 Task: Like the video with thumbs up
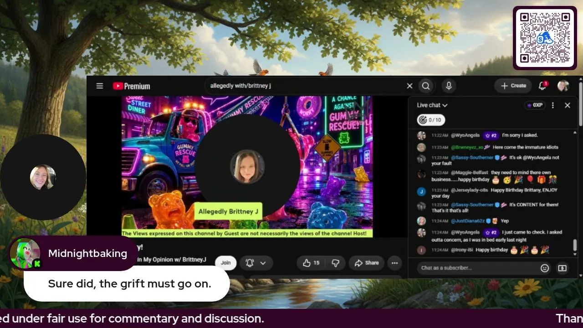click(x=312, y=263)
